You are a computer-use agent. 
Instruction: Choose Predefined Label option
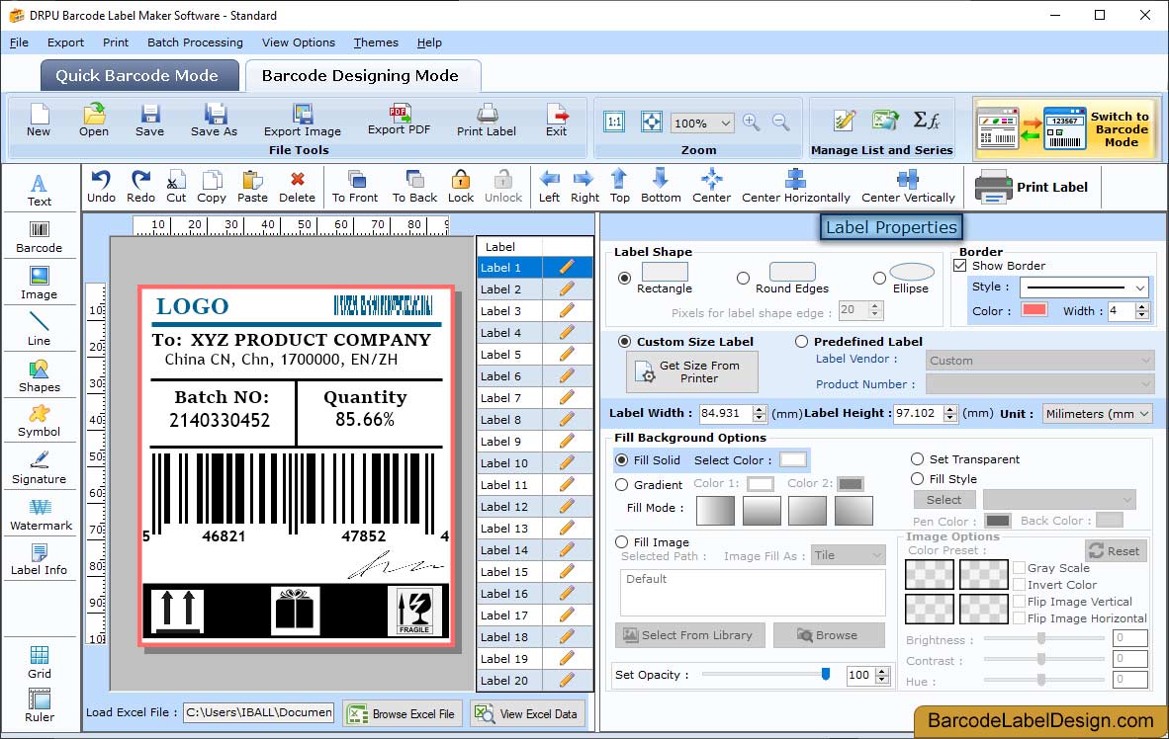coord(801,341)
